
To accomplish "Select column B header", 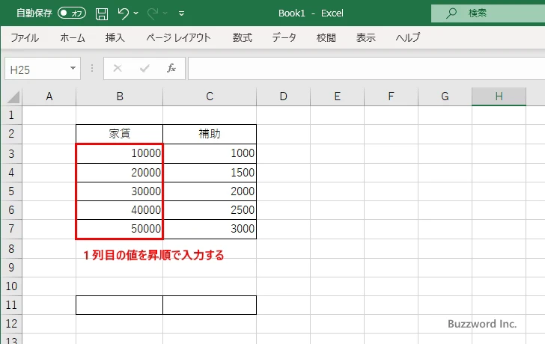I will [120, 96].
